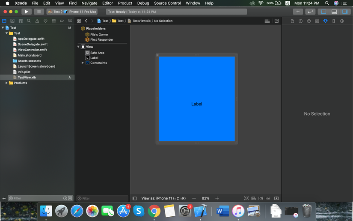353x221 pixels.
Task: Open the iPhone 11 Pro Max device dropdown
Action: (82, 12)
